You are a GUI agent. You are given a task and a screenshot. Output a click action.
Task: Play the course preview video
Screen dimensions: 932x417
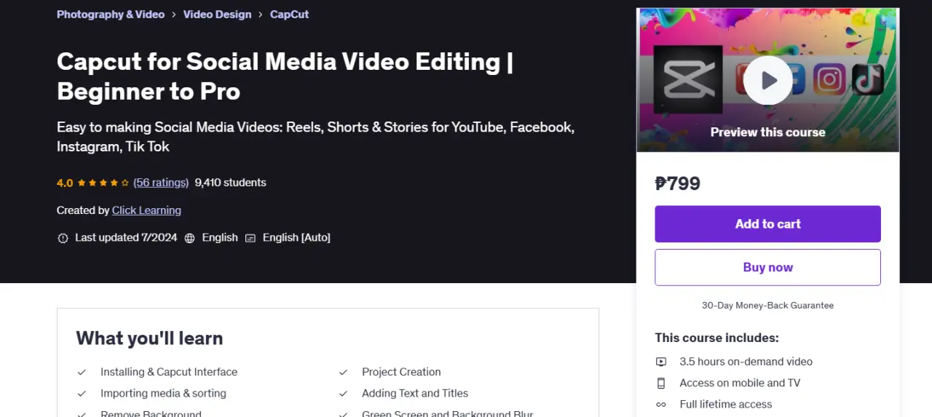(x=767, y=80)
